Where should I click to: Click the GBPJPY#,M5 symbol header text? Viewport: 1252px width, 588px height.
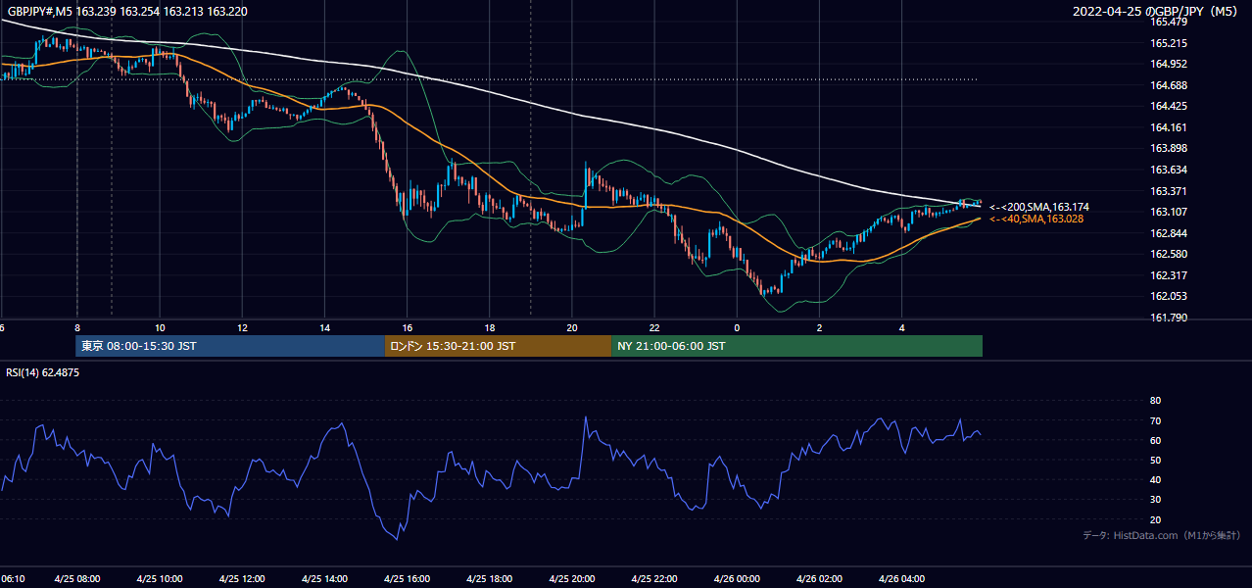(127, 11)
